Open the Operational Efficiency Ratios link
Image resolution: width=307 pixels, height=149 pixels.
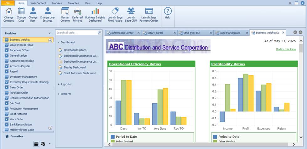[135, 64]
